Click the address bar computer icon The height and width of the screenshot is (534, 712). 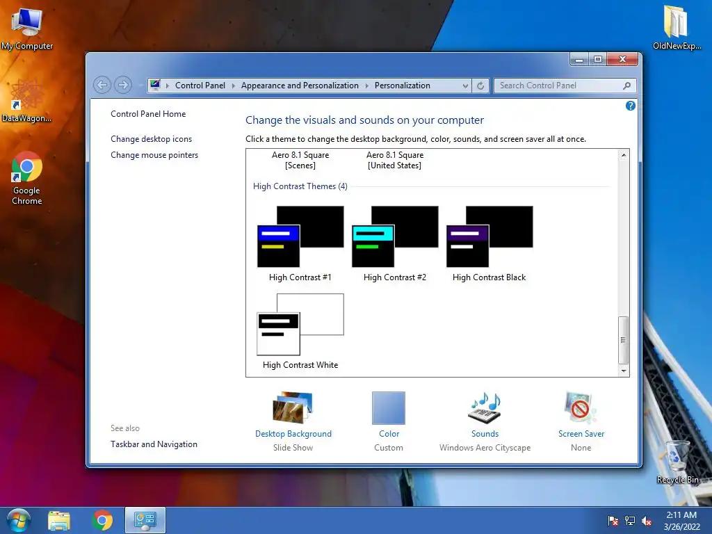(x=155, y=85)
